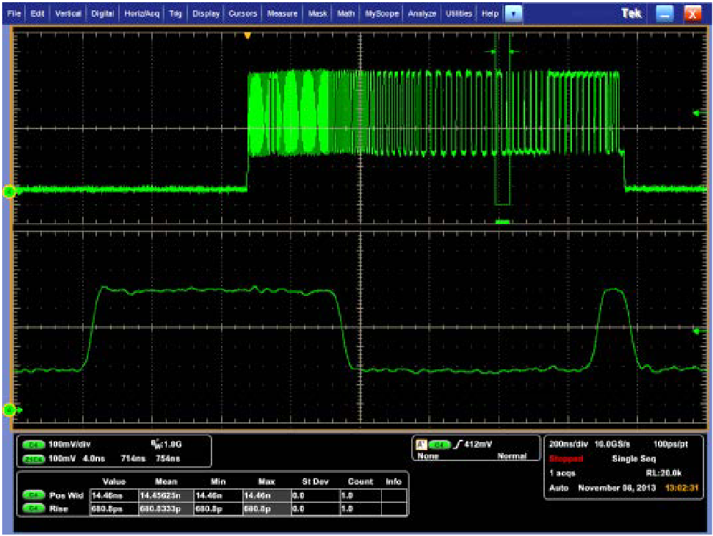The height and width of the screenshot is (536, 713).
Task: Open the Measure menu
Action: pos(281,12)
